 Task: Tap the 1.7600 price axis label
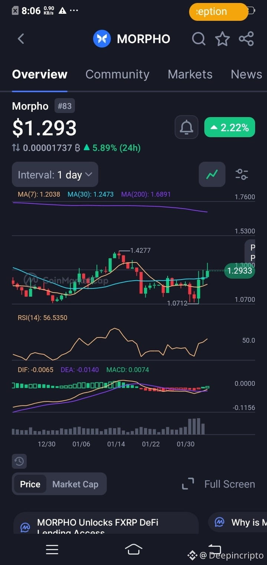245,197
